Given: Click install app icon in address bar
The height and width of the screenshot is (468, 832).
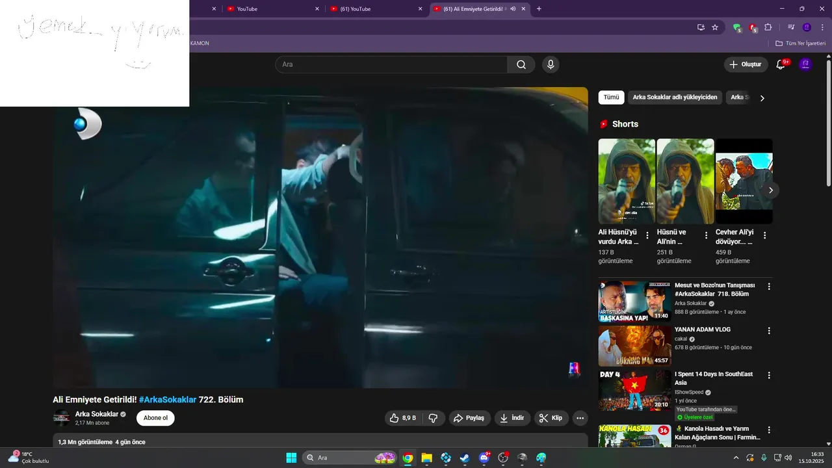Looking at the screenshot, I should (x=701, y=27).
